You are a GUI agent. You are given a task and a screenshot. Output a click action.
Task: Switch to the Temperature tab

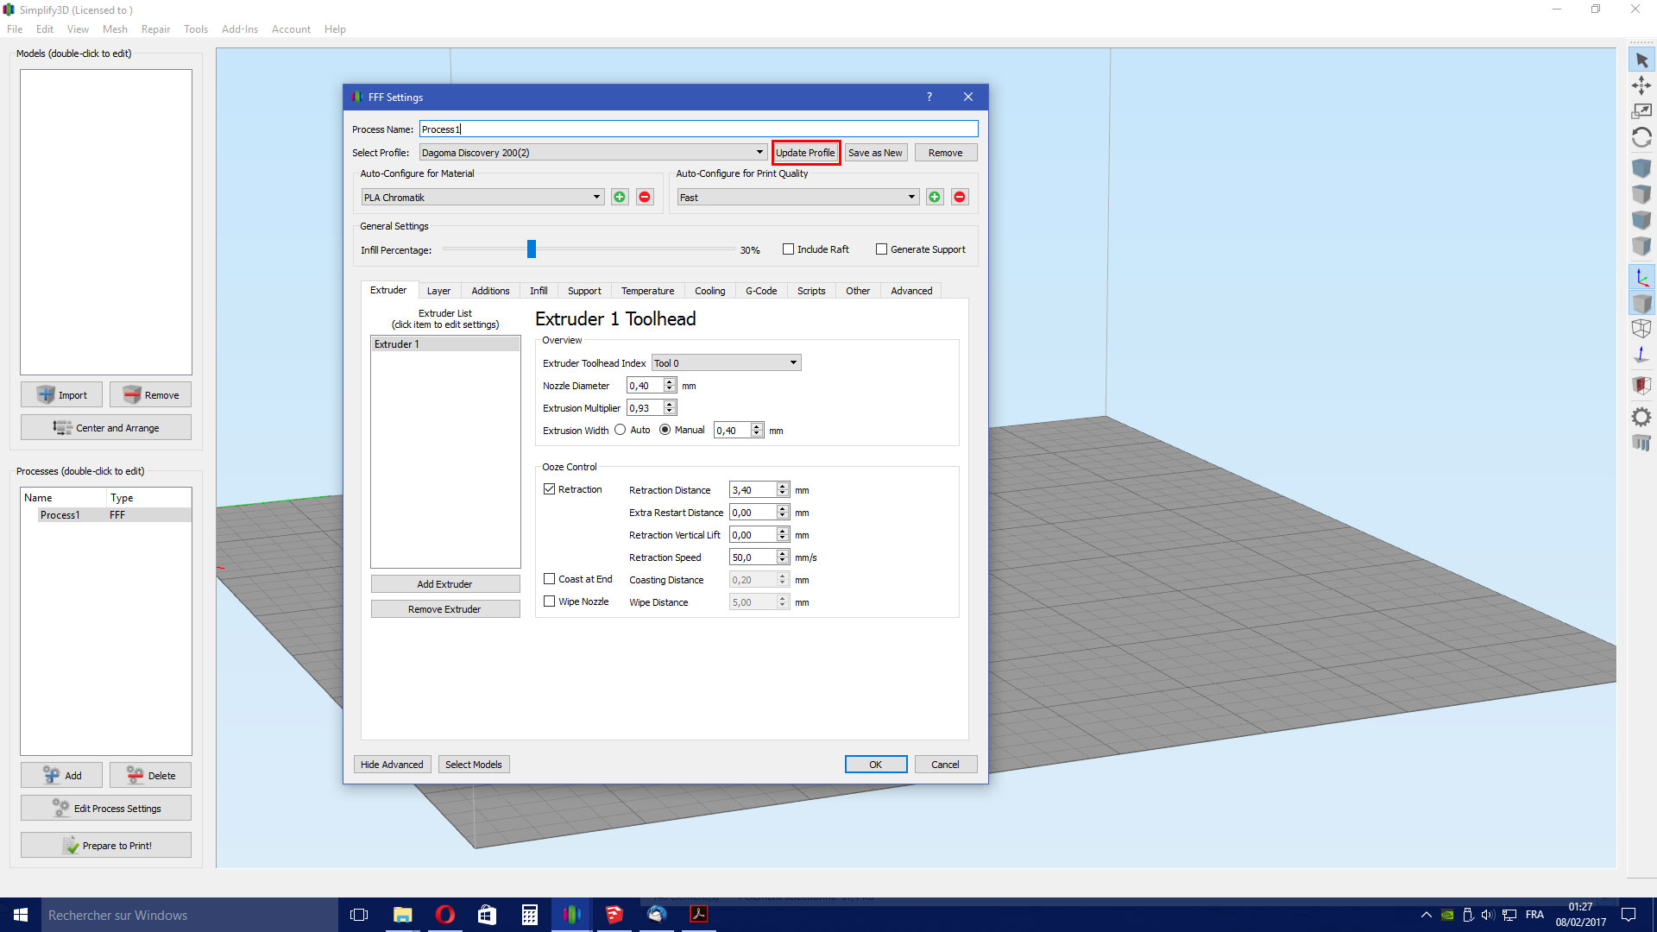pos(647,291)
